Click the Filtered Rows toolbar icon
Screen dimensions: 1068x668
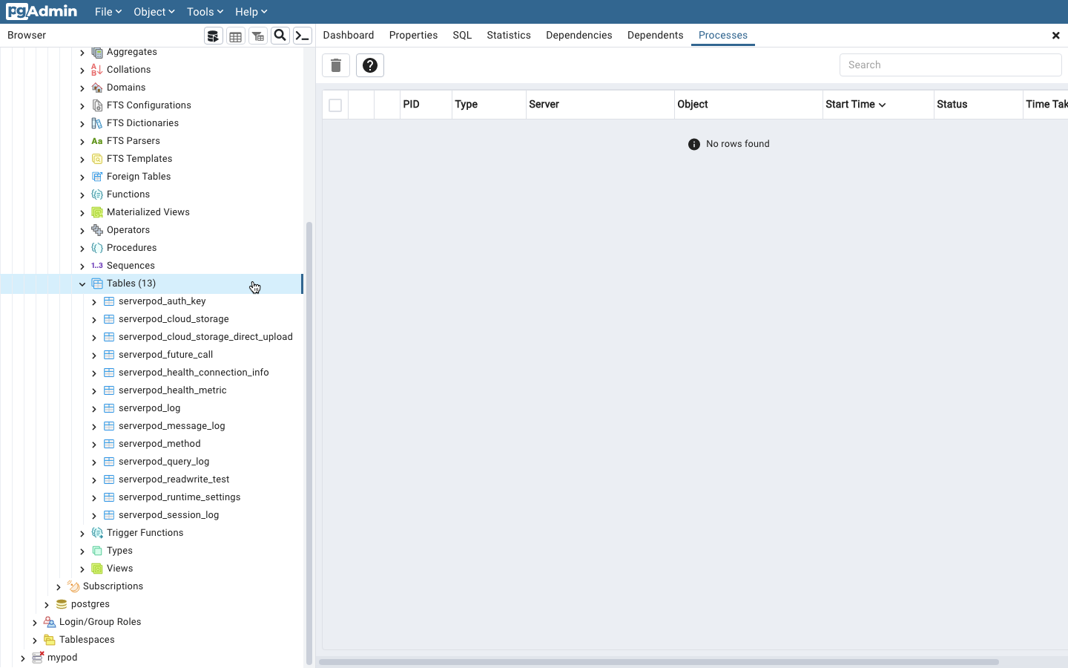pos(258,36)
